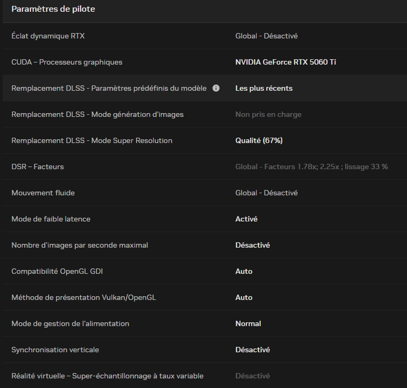This screenshot has width=407, height=388.
Task: Open the 'Qualité (67%)' Super Resolution setting
Action: [x=259, y=140]
